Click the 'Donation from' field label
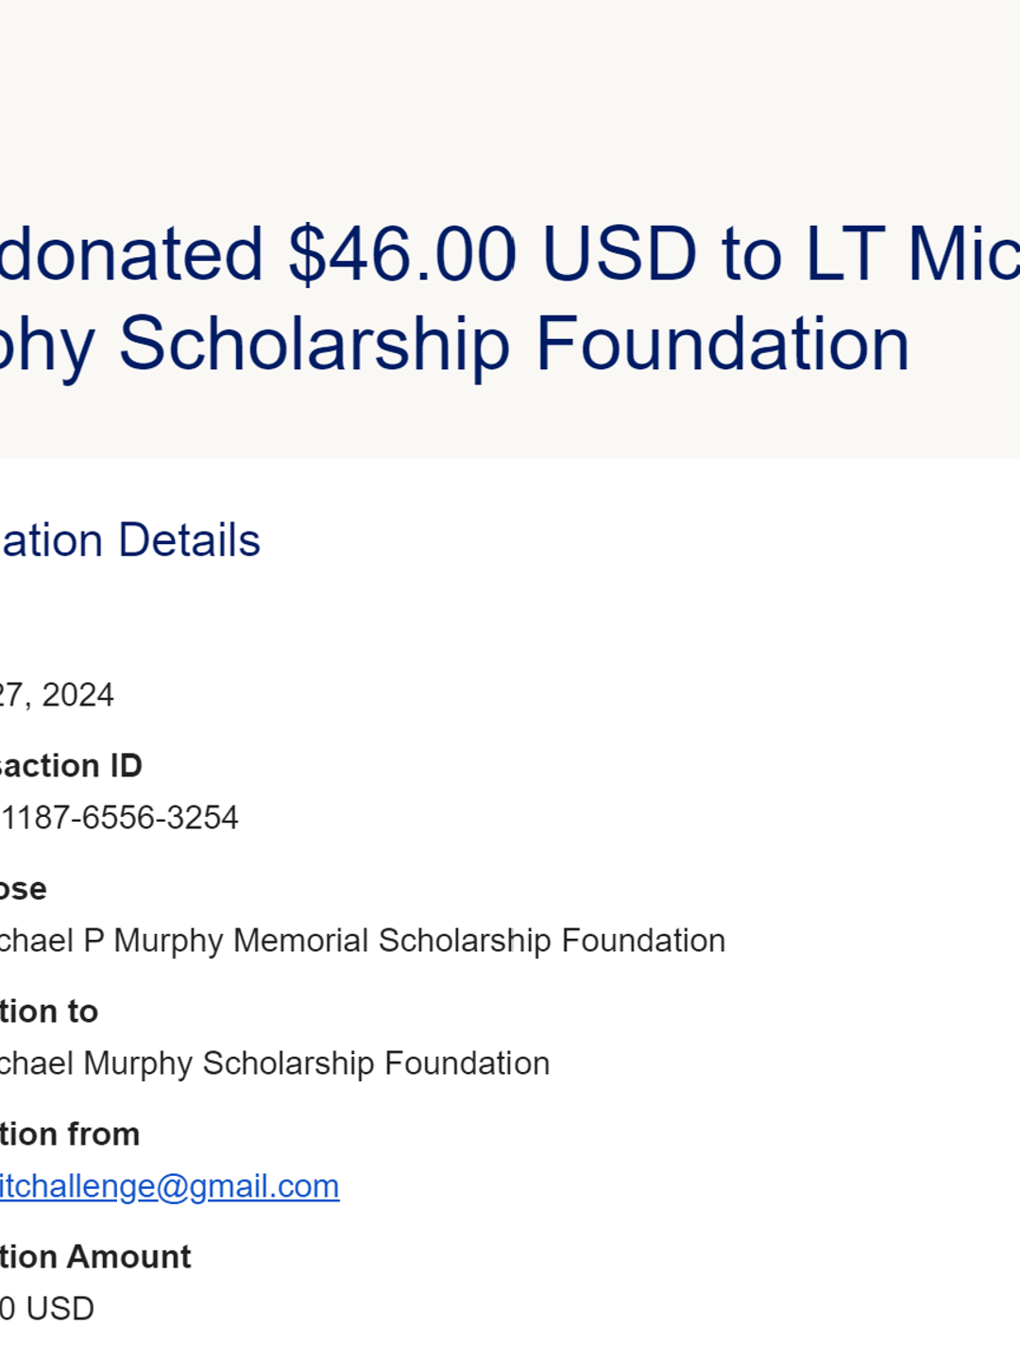This screenshot has width=1020, height=1360. pyautogui.click(x=70, y=1134)
